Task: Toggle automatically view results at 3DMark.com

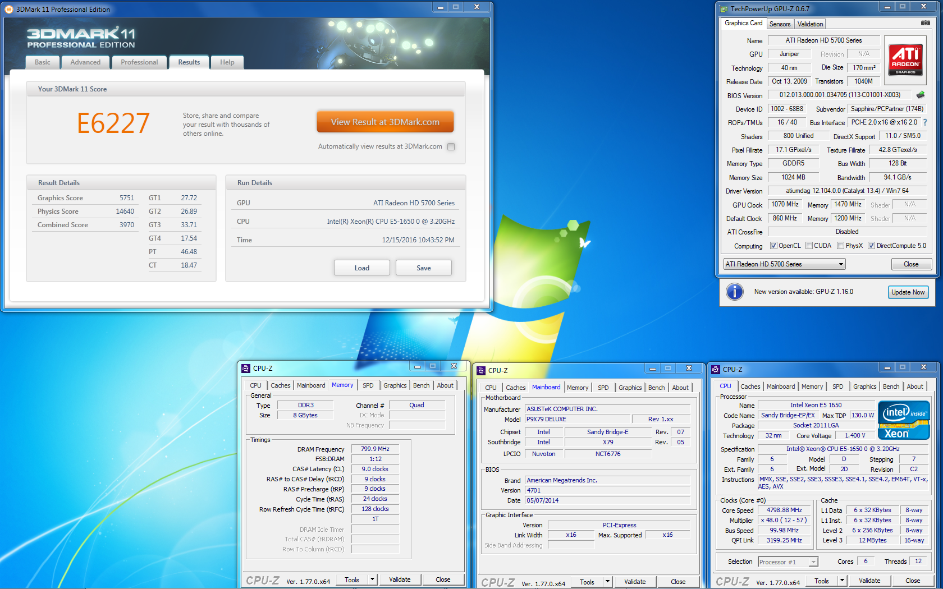Action: (451, 146)
